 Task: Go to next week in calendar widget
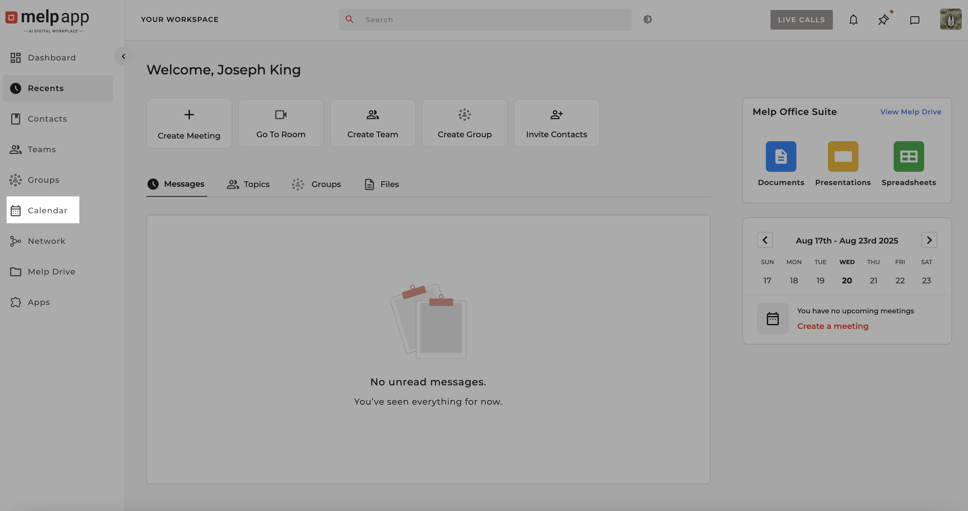929,240
